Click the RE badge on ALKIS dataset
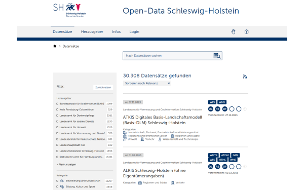 [217, 167]
